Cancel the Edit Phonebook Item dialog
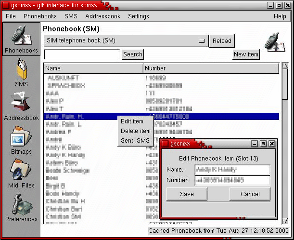Image resolution: width=294 pixels, height=240 pixels. 250,194
